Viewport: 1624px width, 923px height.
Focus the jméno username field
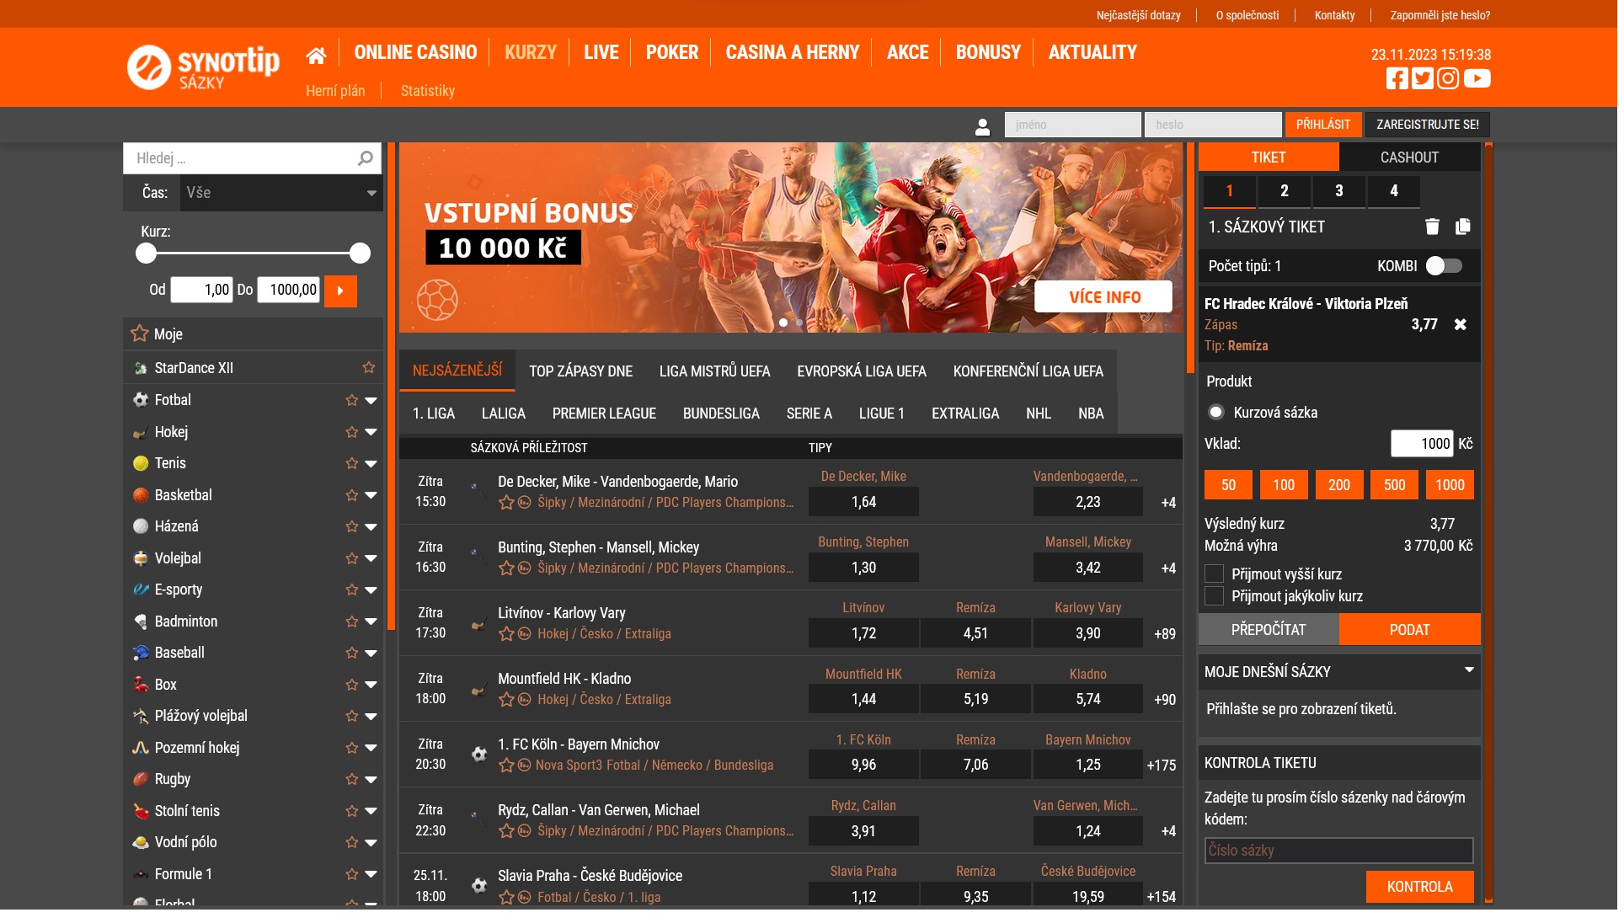point(1073,125)
